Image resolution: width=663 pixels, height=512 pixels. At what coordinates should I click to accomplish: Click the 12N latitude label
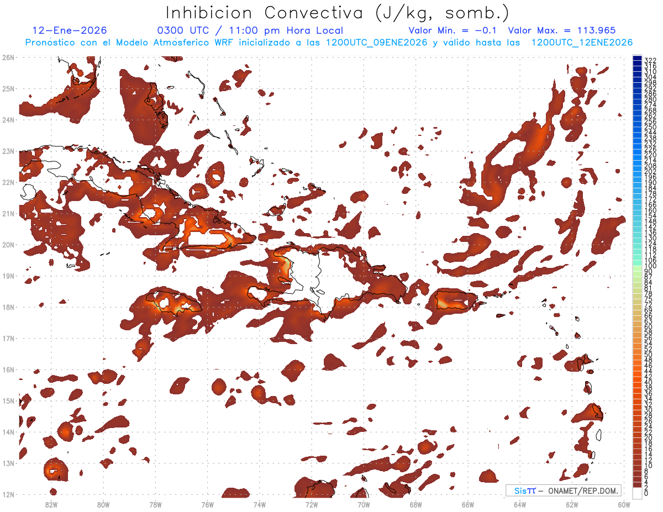[x=8, y=494]
